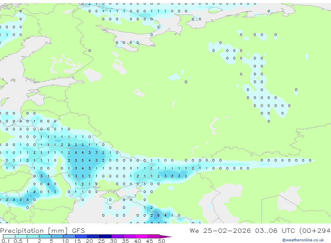Click the legend label '15'

(x=77, y=241)
